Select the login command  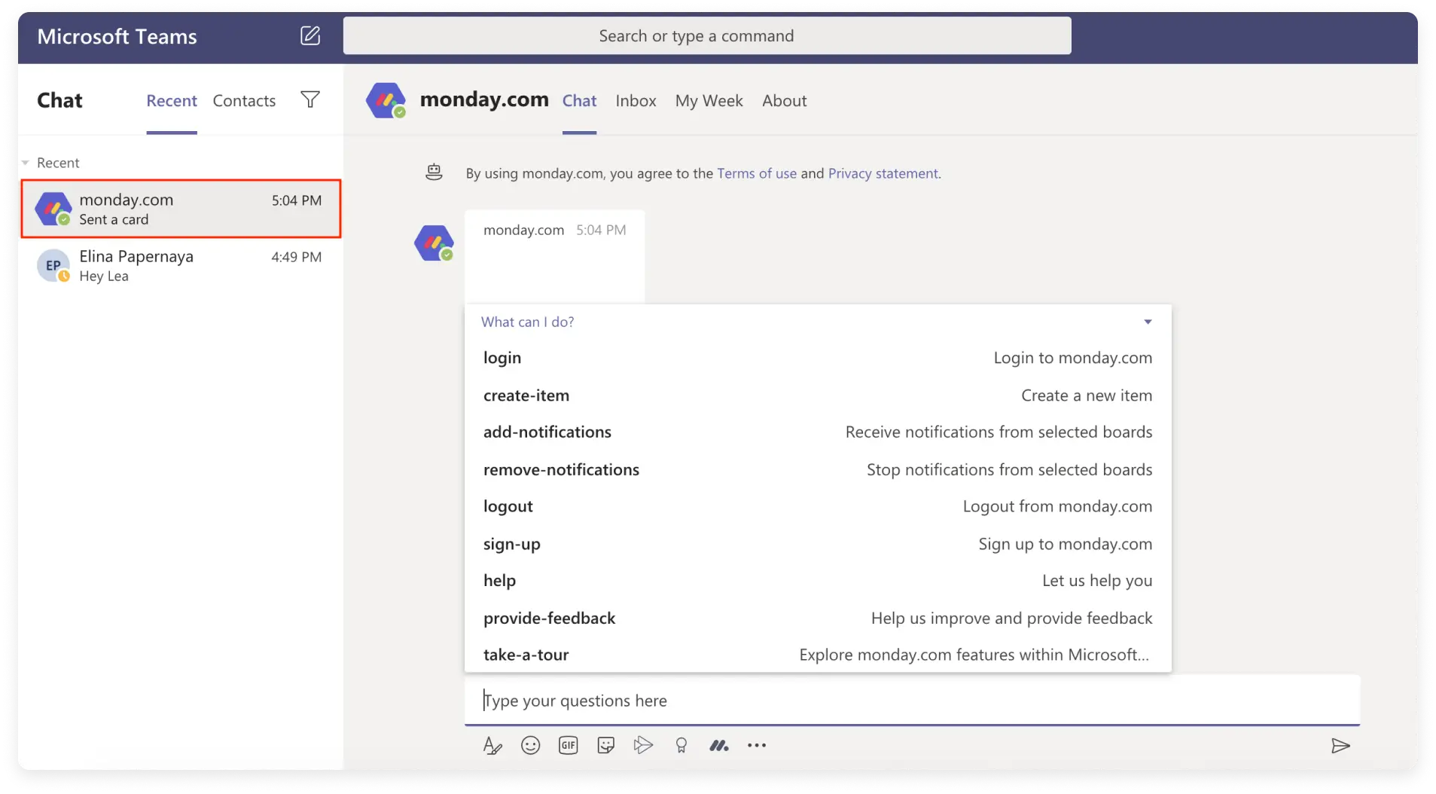click(x=818, y=358)
